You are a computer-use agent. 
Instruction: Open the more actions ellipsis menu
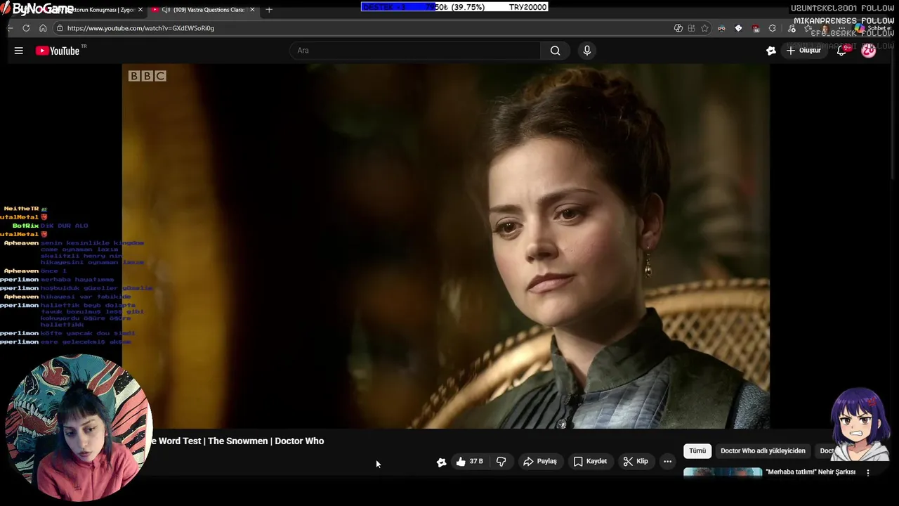[x=667, y=462]
